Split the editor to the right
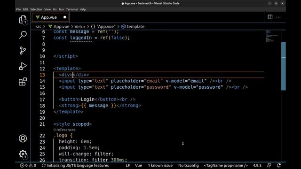Screen dimensions: 301x169 [x=270, y=17]
